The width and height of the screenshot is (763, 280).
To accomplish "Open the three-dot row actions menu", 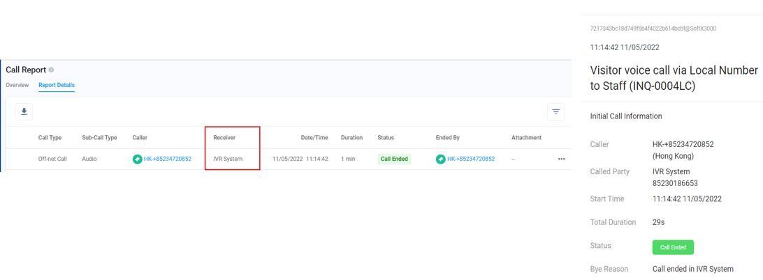I will pyautogui.click(x=561, y=160).
